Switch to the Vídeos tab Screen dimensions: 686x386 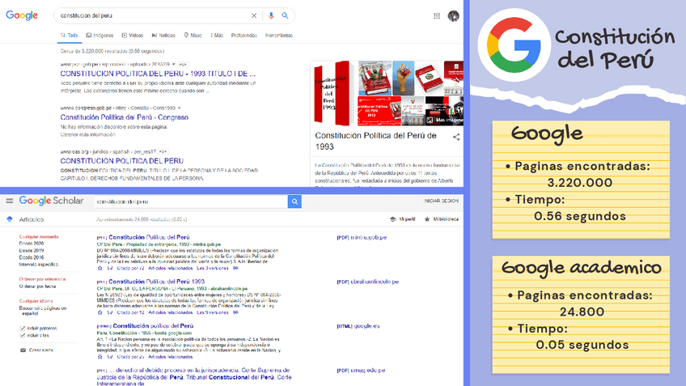(133, 36)
